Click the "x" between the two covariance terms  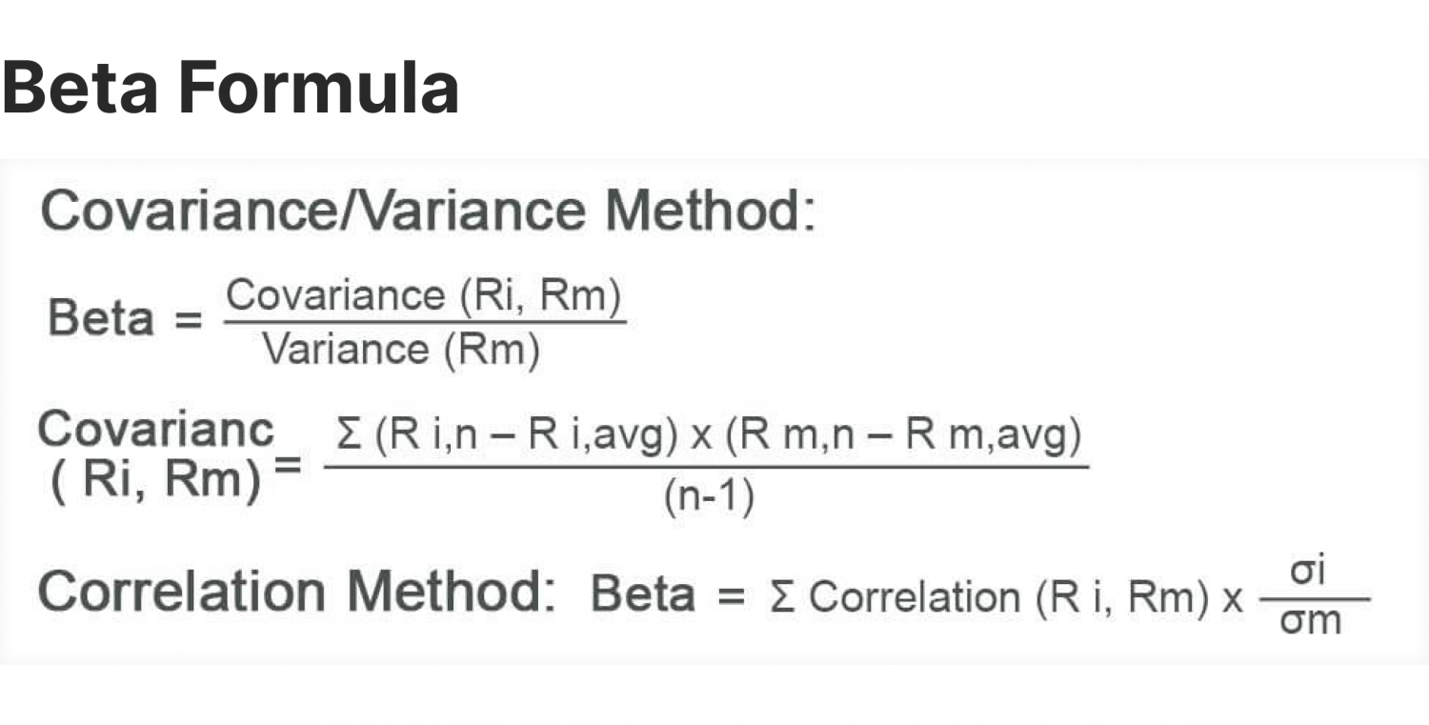tap(701, 439)
